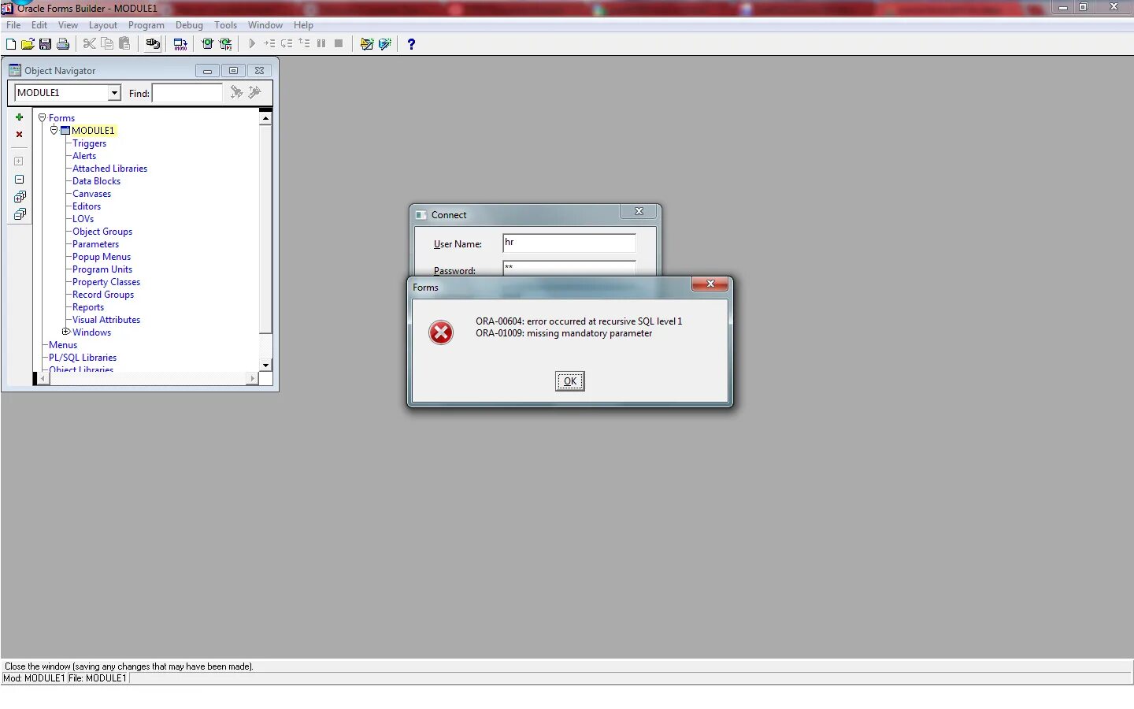
Task: Click the Find Next flashlight icon
Action: point(236,93)
